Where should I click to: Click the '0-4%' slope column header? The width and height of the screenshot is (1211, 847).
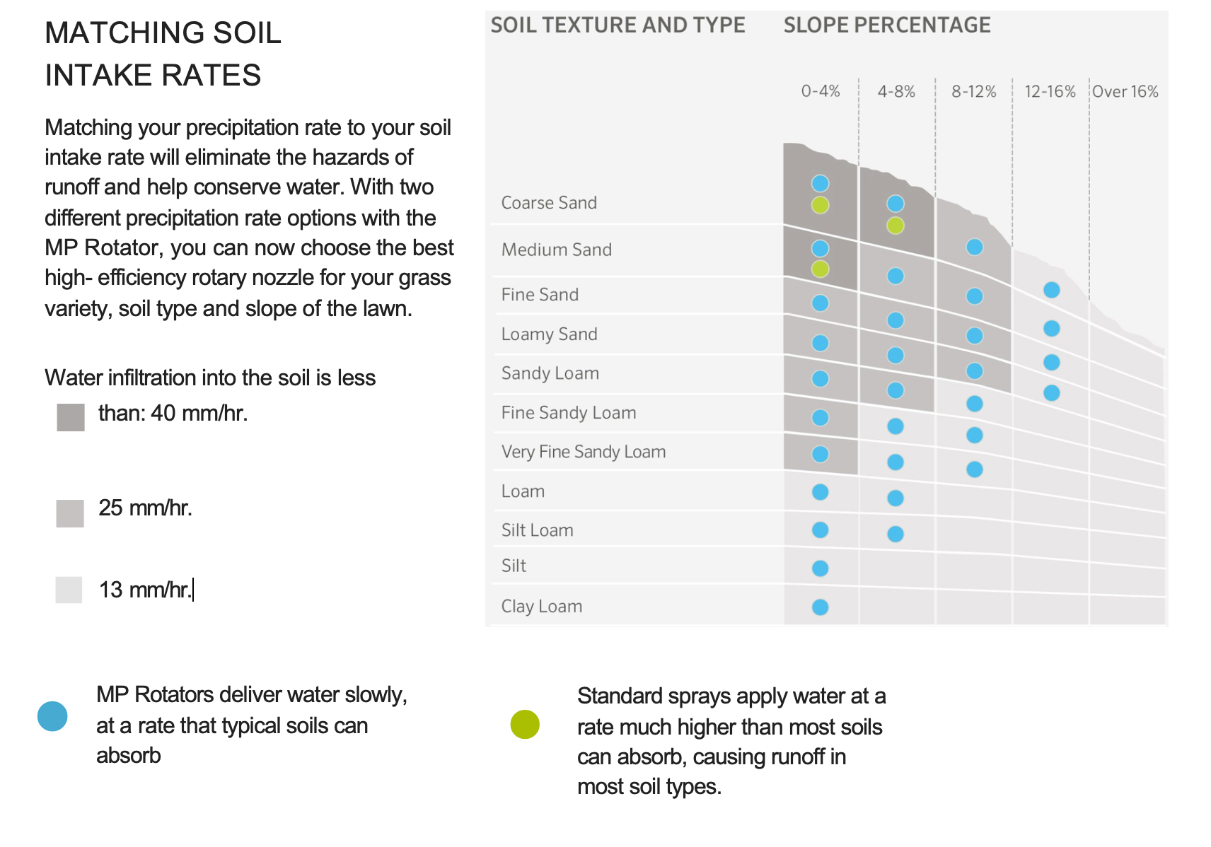pos(821,92)
